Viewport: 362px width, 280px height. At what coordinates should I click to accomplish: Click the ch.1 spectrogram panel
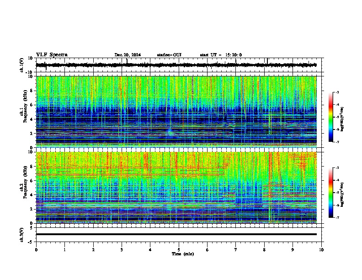pos(176,112)
